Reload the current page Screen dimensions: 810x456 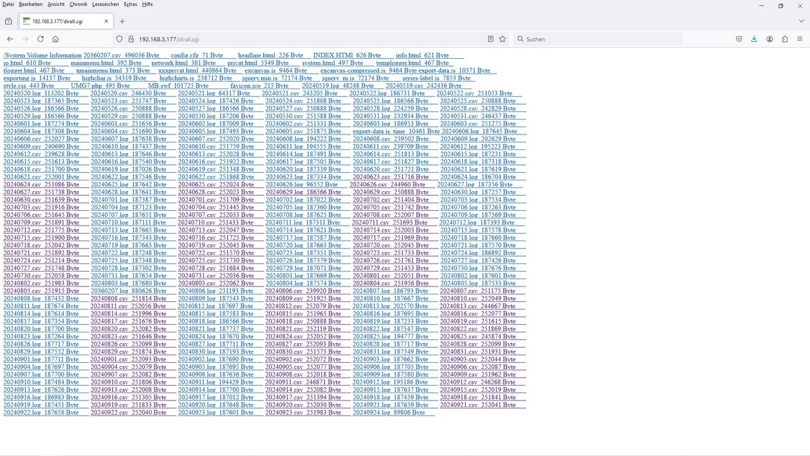click(41, 39)
